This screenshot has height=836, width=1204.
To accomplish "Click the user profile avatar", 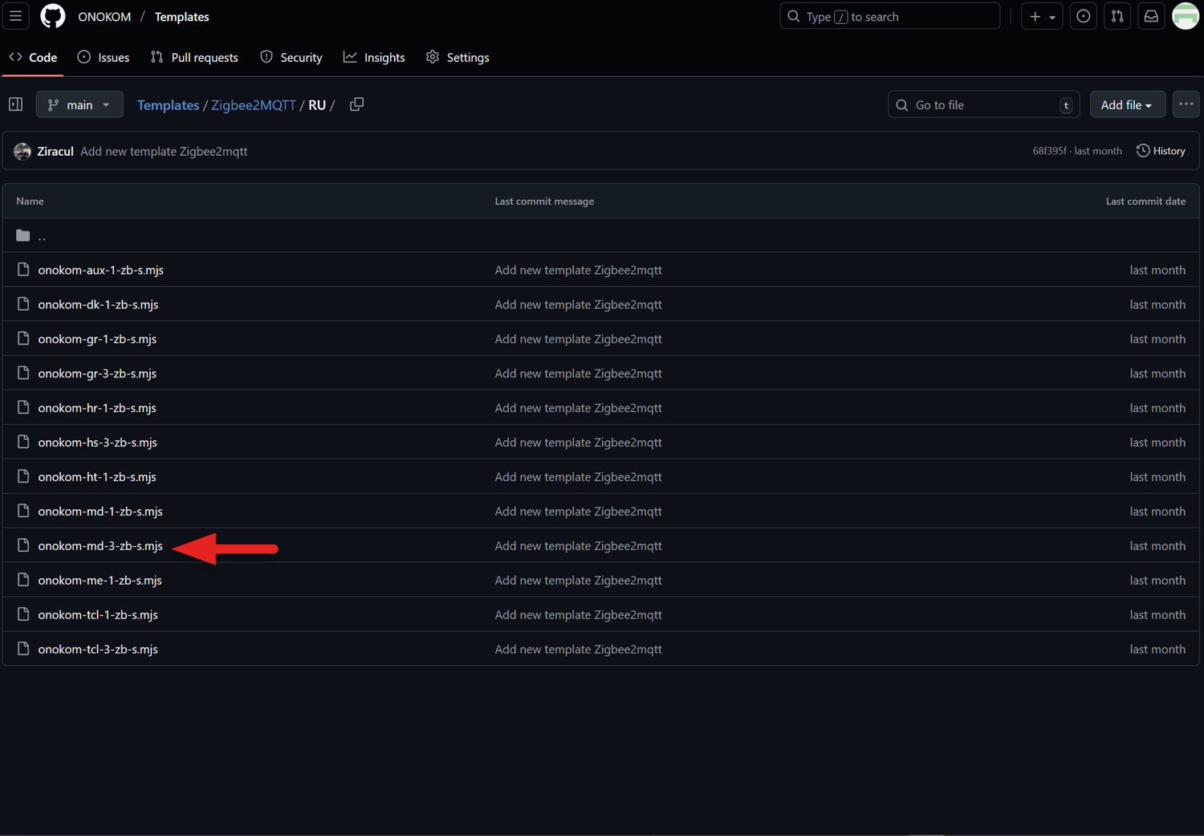I will click(x=1186, y=16).
